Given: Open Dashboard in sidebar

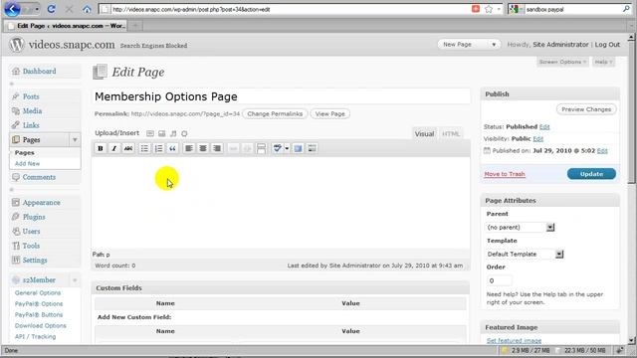Looking at the screenshot, I should pos(40,71).
